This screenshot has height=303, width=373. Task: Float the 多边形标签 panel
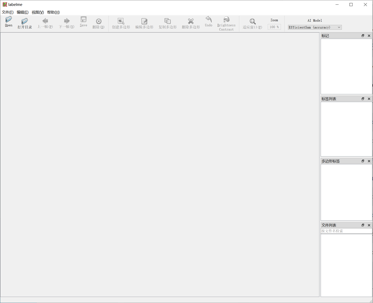(x=363, y=161)
